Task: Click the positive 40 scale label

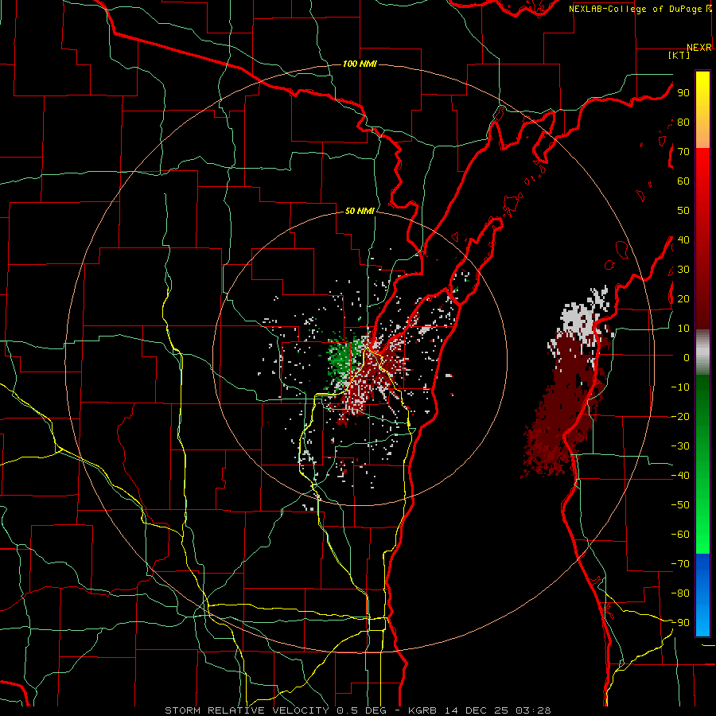Action: point(683,240)
